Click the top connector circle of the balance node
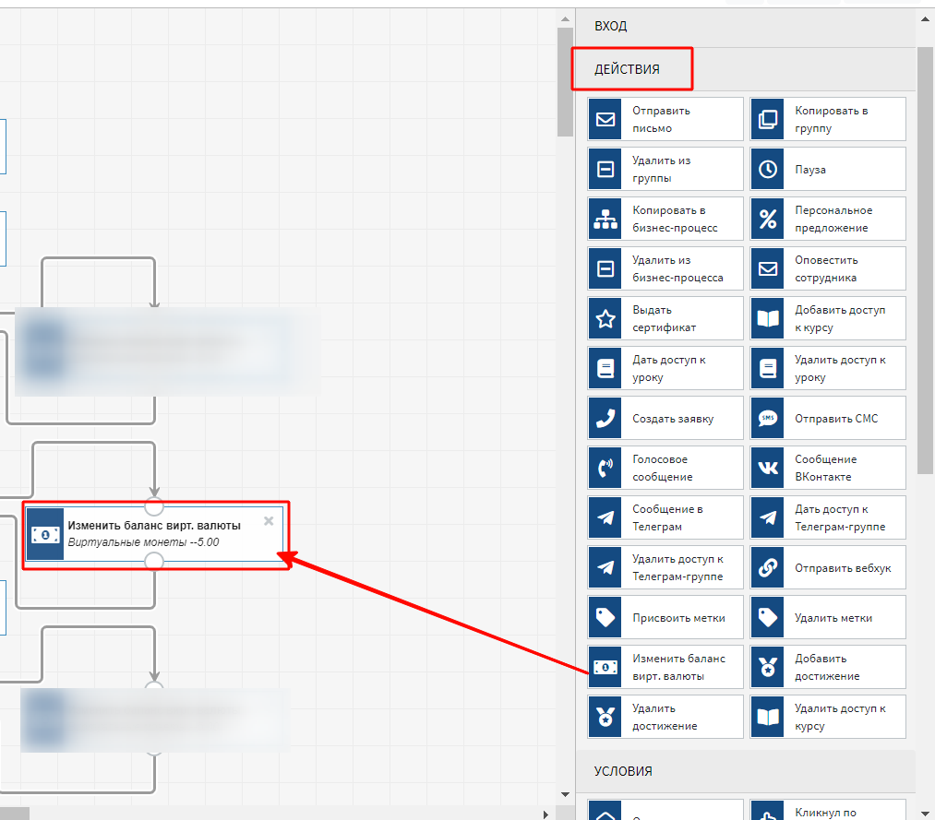Screen dimensions: 935x820 [x=155, y=506]
